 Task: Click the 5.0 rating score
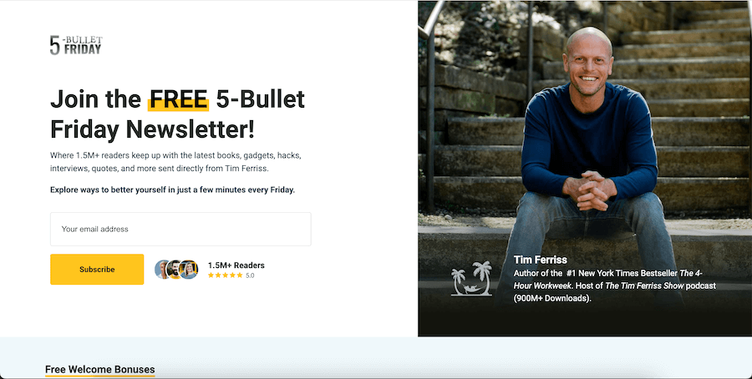pyautogui.click(x=250, y=275)
